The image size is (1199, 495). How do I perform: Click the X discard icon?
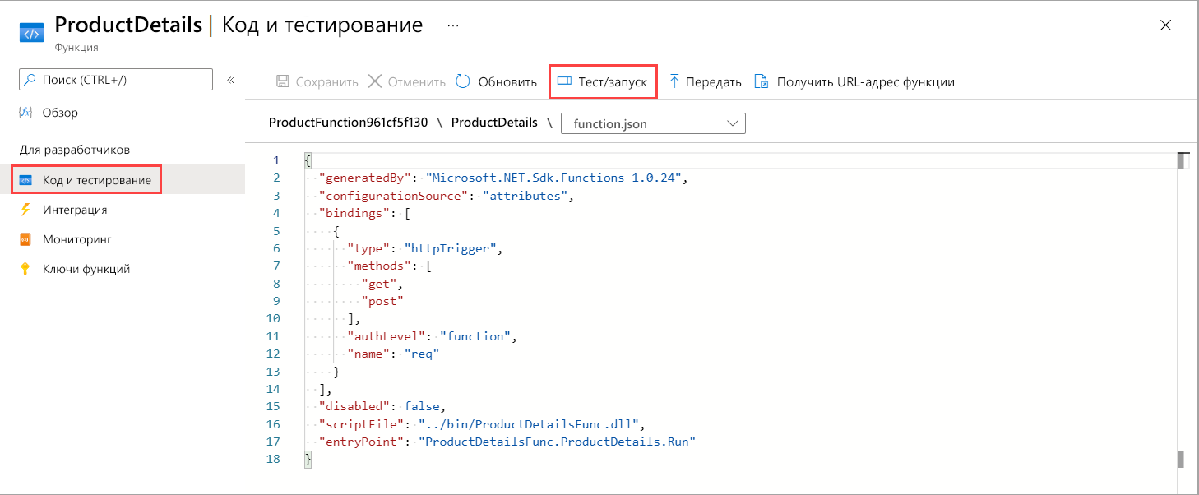click(x=375, y=81)
